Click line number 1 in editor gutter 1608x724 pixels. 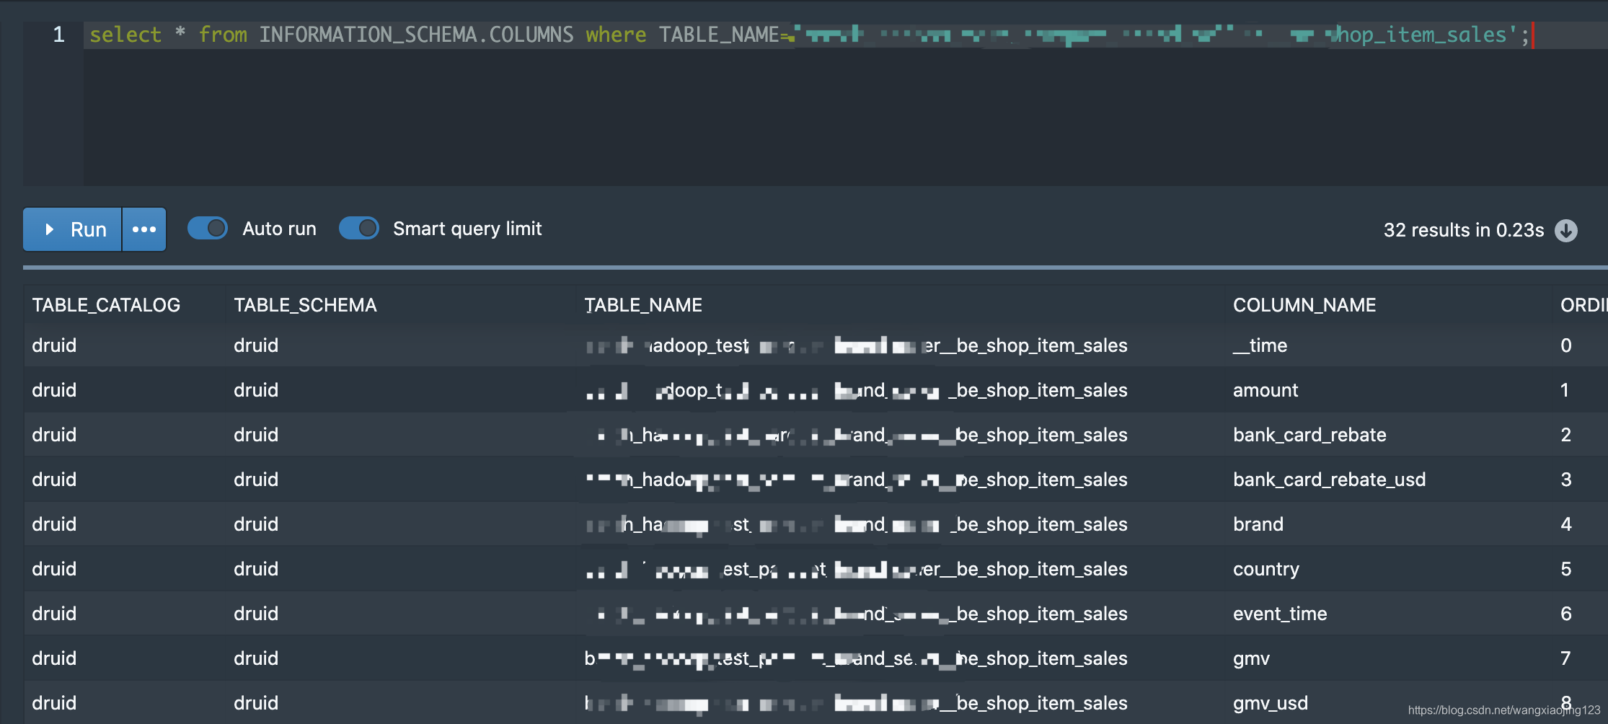tap(59, 35)
